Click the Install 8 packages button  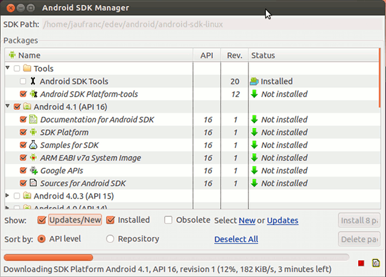click(359, 220)
